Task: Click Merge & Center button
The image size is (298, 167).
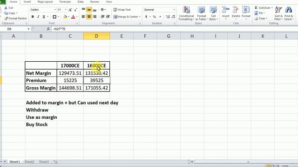Action: (125, 17)
